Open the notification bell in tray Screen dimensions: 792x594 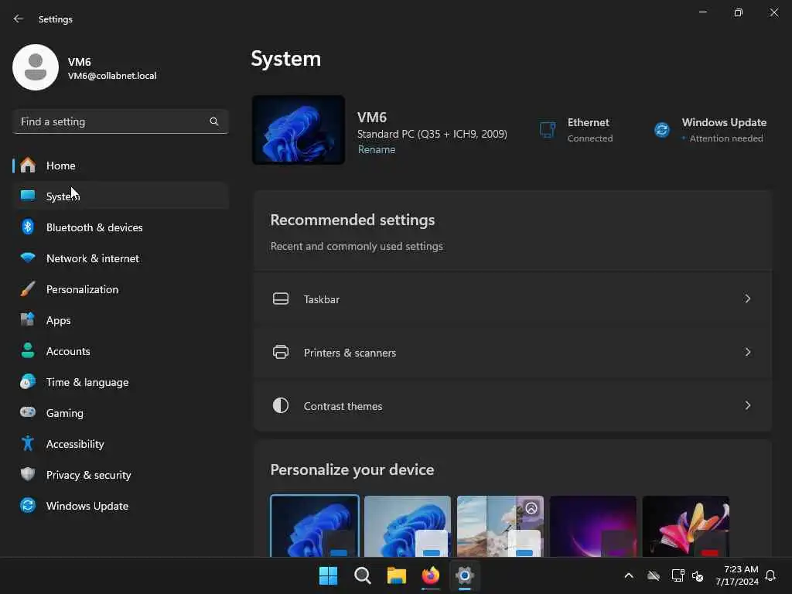pyautogui.click(x=770, y=575)
